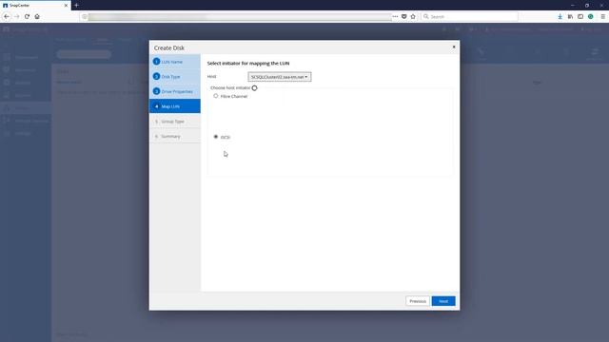Screen dimensions: 609x342
Task: Select step 6 Summary
Action: pyautogui.click(x=175, y=136)
